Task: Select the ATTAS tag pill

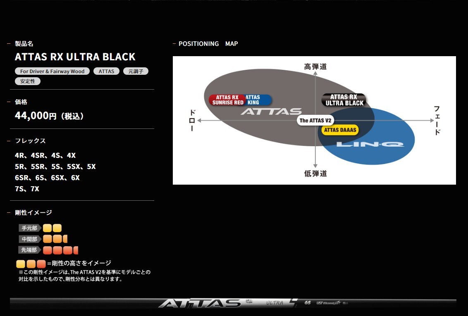Action: (x=106, y=71)
